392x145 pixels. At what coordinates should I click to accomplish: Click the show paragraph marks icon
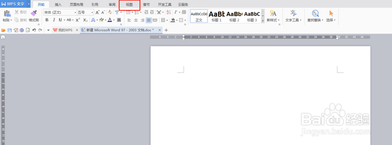[176, 12]
